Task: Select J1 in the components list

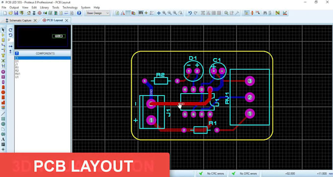Action: [x=43, y=64]
